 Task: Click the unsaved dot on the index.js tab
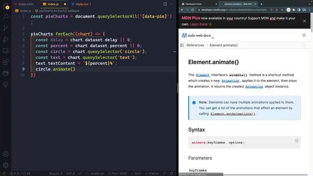point(65,4)
